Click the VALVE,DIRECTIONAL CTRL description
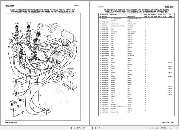The height and width of the screenshot is (130, 179). (135, 19)
